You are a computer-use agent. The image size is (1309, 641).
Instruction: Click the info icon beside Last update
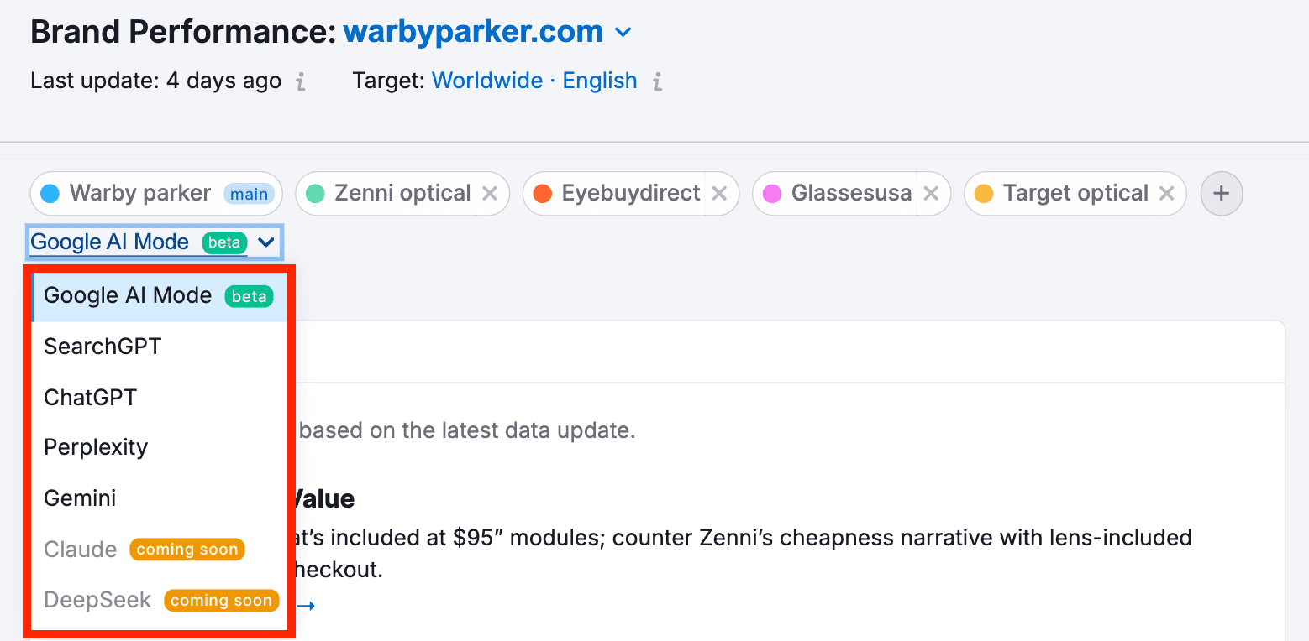(301, 81)
